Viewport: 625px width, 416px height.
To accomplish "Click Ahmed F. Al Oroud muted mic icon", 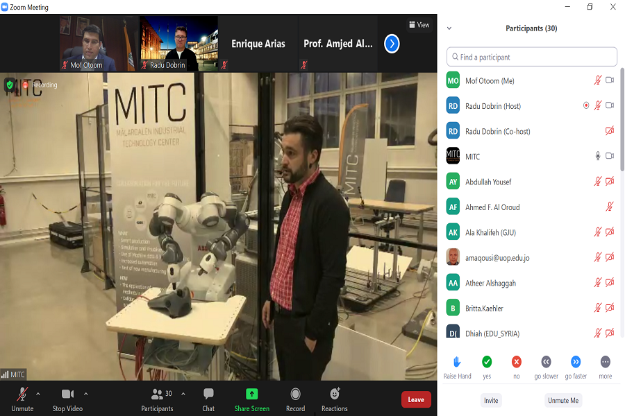I will click(610, 207).
